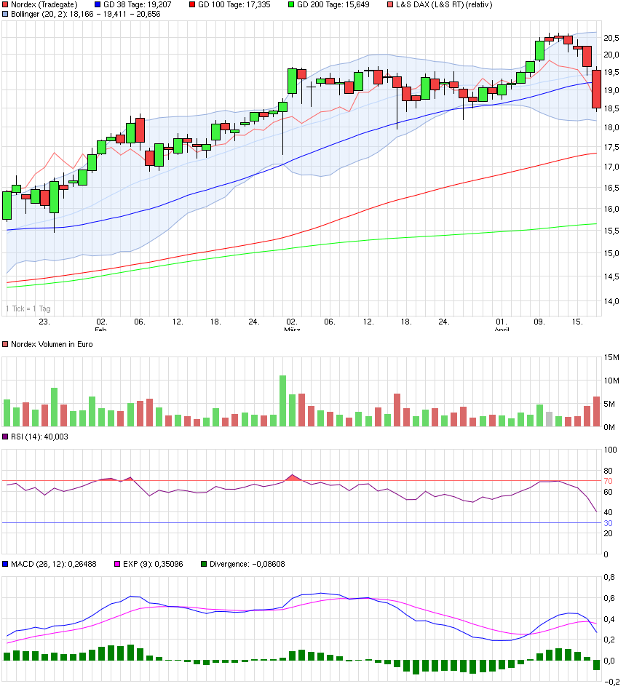Click the red GD 100 Tage legend square
The width and height of the screenshot is (634, 689).
193,4
